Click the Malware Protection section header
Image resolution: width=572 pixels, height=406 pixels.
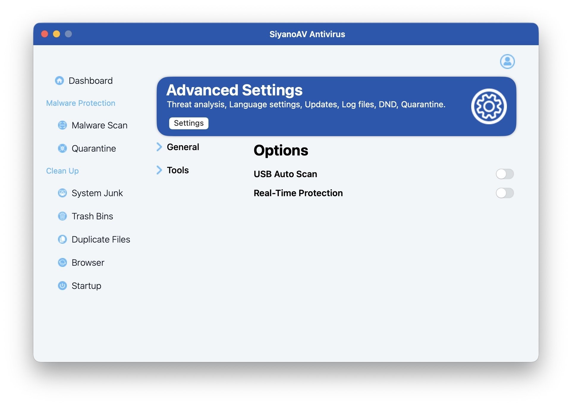pos(81,103)
